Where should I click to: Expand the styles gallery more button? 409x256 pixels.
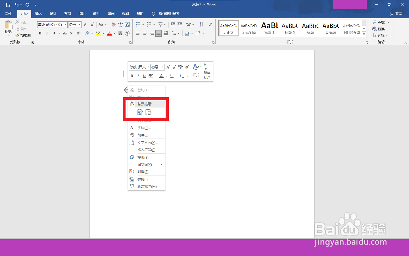[364, 34]
